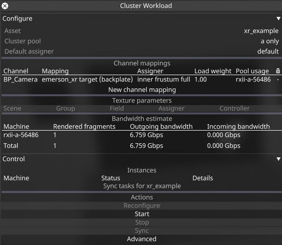Screen dimensions: 282x245
Task: Change the inner frustum full assigner
Action: coord(163,80)
